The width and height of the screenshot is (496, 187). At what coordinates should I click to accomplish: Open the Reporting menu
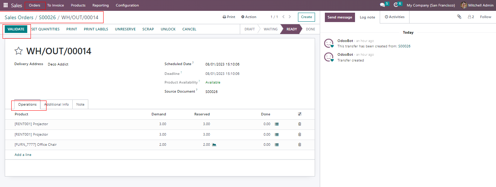(100, 5)
